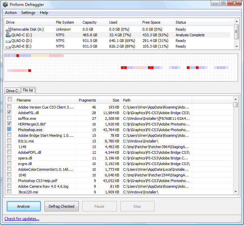
Task: Sort drives by Used column header
Action: point(124,22)
